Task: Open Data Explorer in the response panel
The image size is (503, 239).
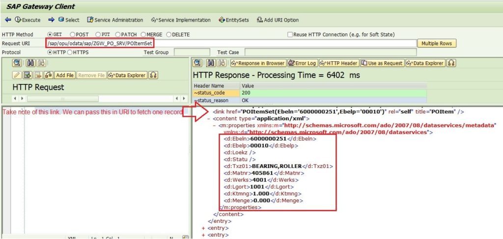Action: [425, 63]
